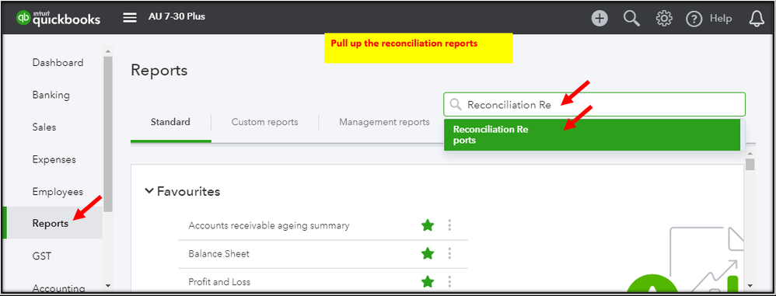The width and height of the screenshot is (776, 296).
Task: Open Reports in sidebar
Action: coord(51,223)
